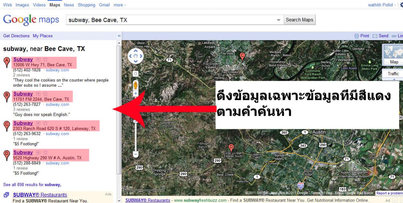Zoom out with the minus button
403x203 pixels.
click(136, 154)
